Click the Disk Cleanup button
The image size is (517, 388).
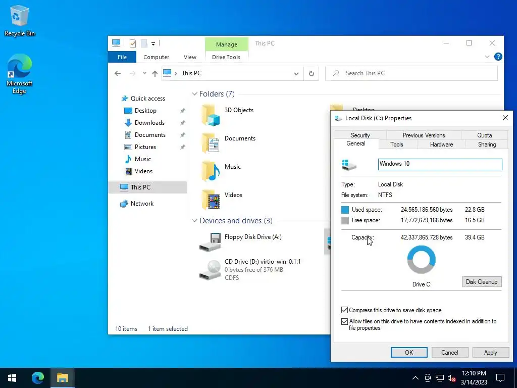(481, 282)
